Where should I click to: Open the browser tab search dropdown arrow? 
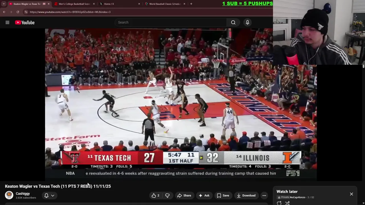[3, 4]
